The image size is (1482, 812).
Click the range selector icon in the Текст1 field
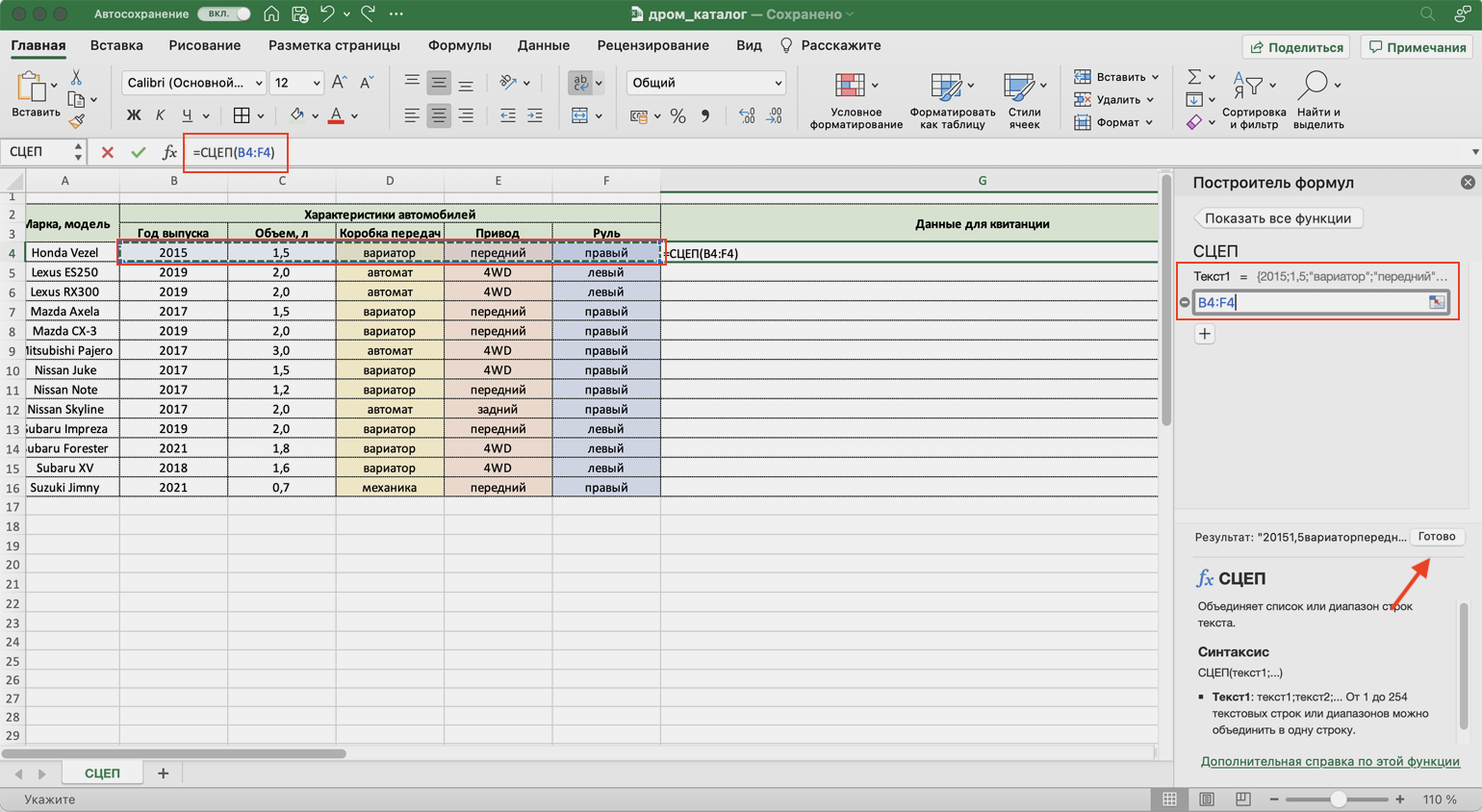tap(1436, 302)
